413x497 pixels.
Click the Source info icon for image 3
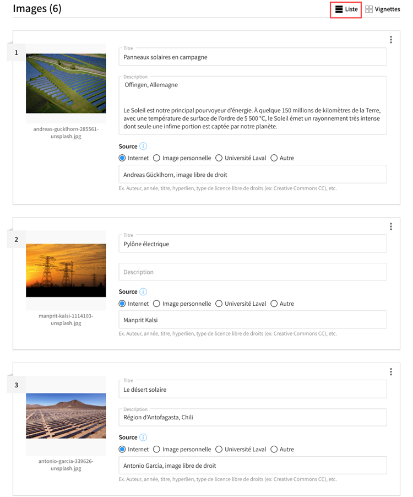pyautogui.click(x=143, y=437)
